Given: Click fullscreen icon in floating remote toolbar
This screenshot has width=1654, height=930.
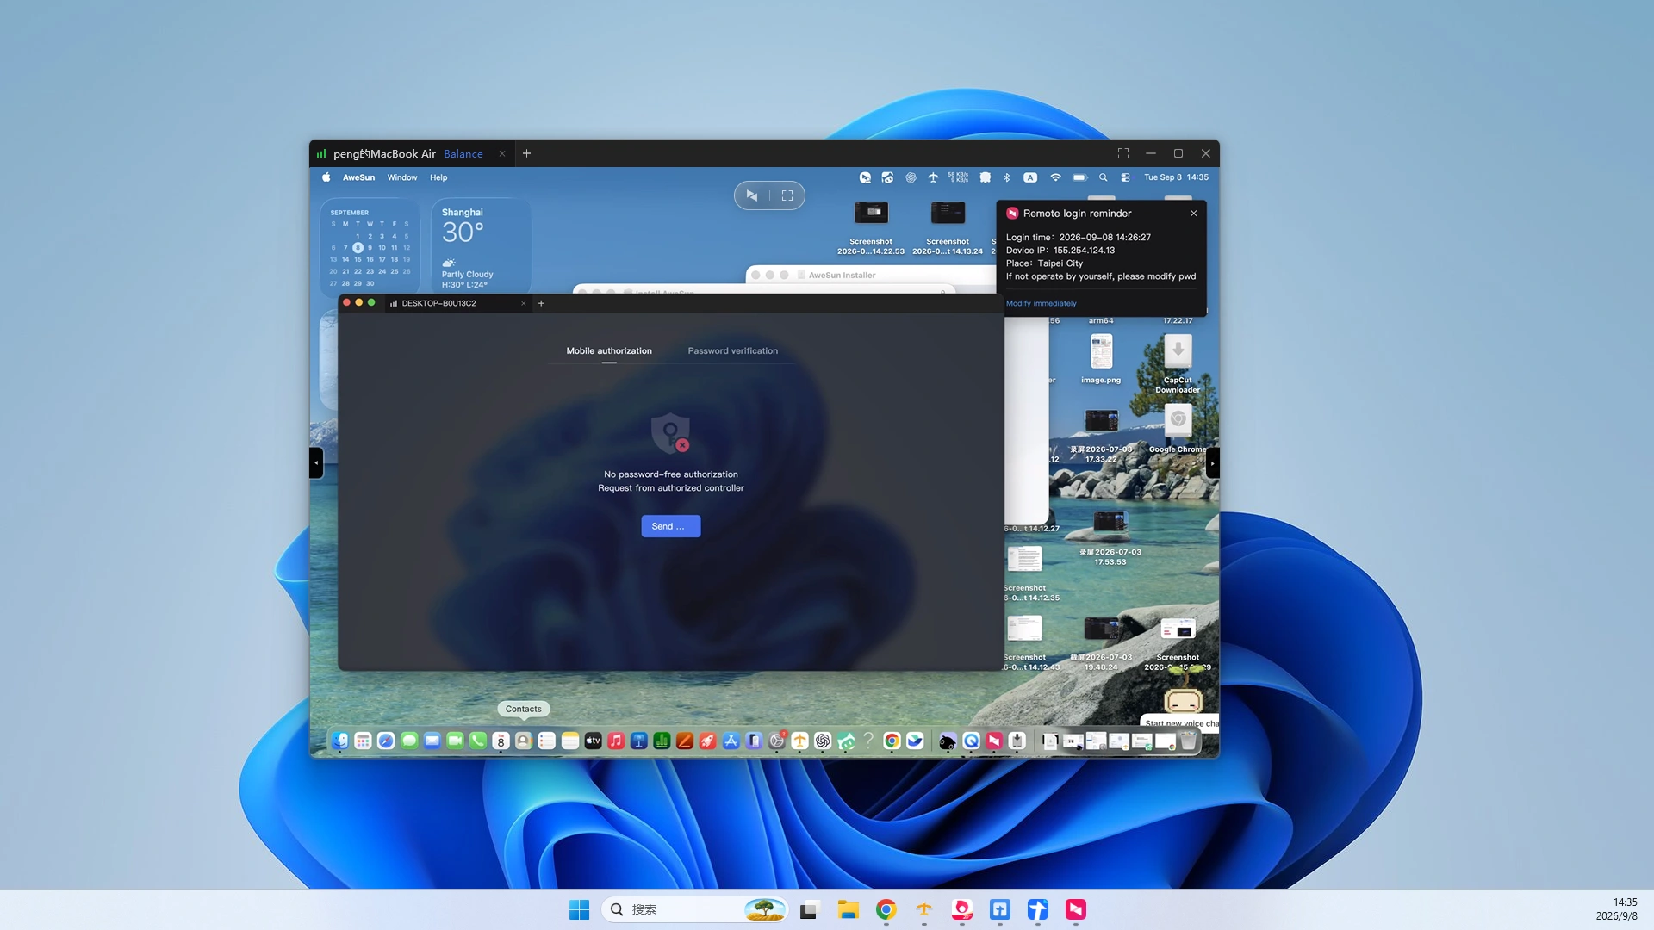Looking at the screenshot, I should (787, 195).
